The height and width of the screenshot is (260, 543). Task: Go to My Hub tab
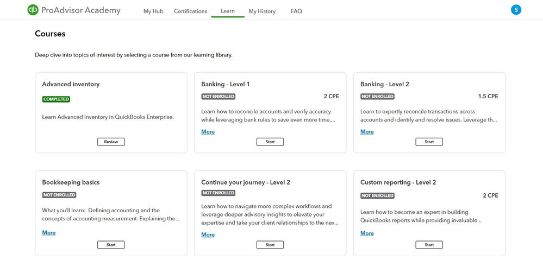[153, 11]
